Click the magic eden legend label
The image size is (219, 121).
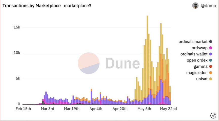(197, 73)
